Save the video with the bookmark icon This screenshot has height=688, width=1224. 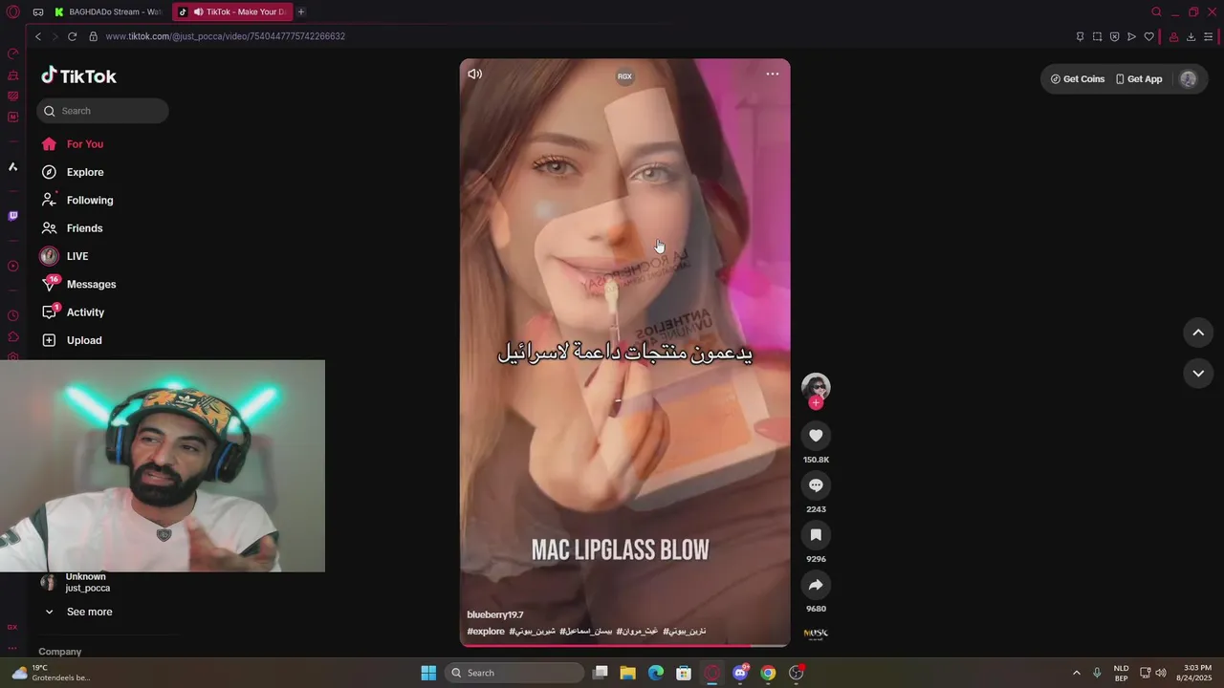pos(816,535)
